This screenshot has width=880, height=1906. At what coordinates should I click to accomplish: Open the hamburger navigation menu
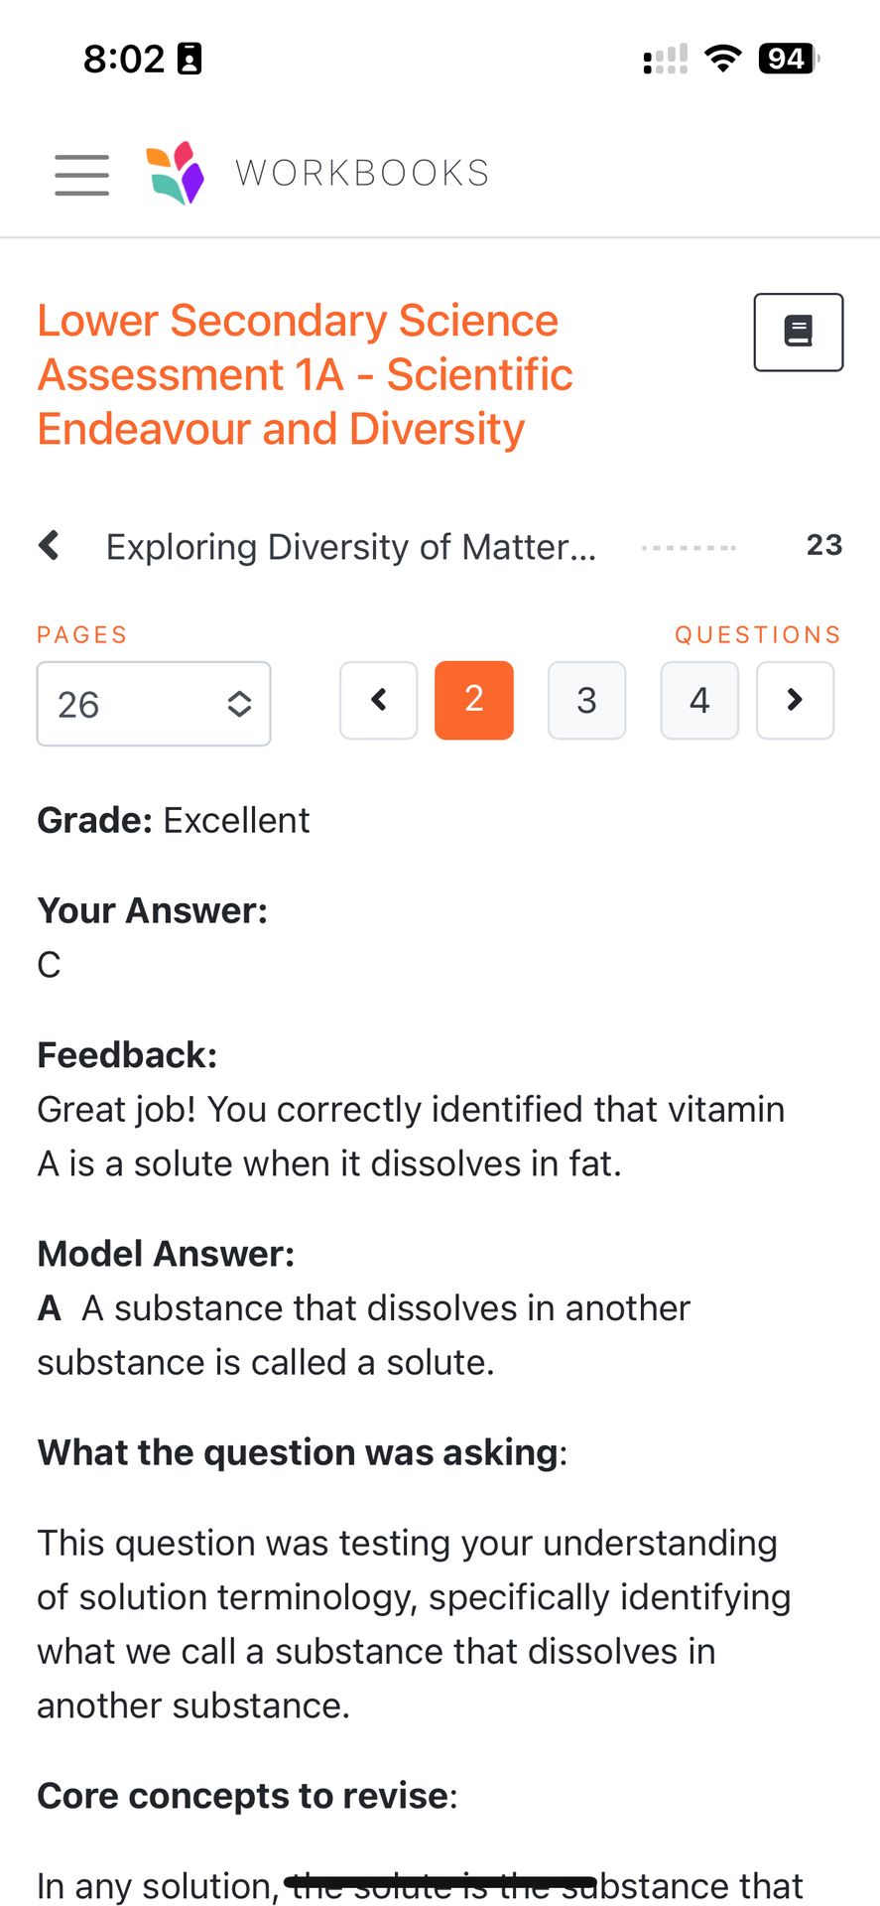(x=81, y=175)
